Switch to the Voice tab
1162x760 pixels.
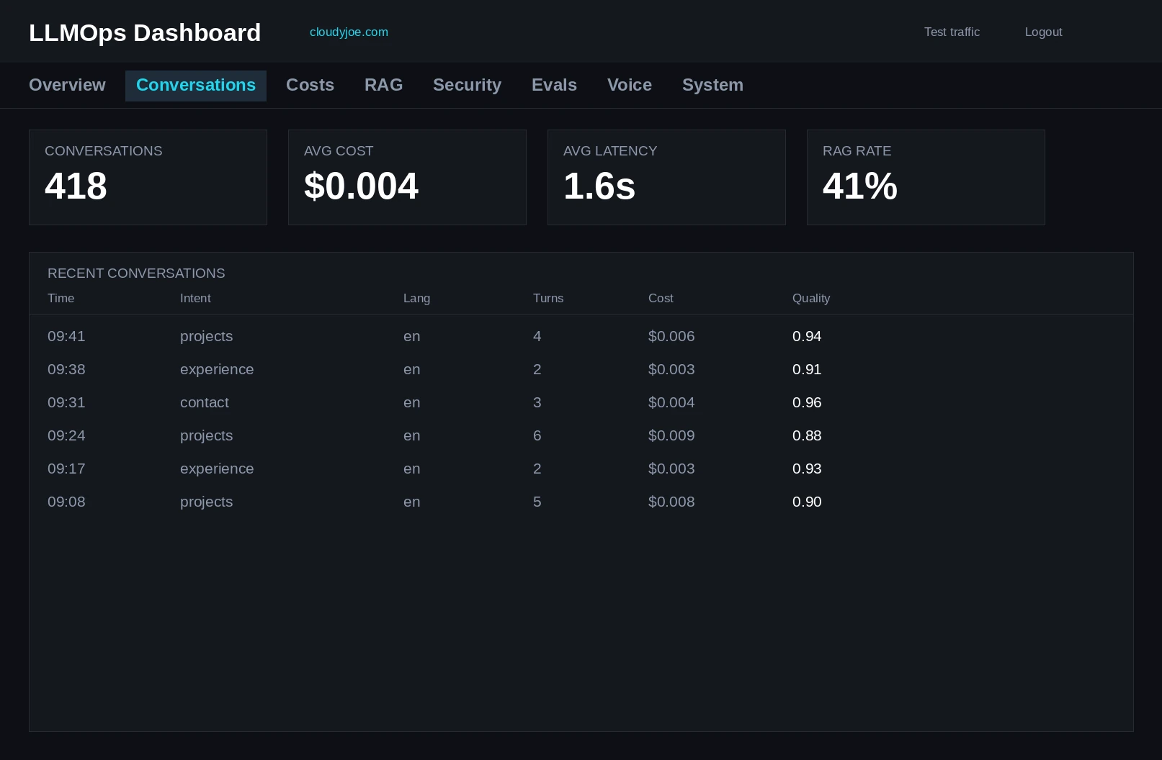[x=630, y=85]
